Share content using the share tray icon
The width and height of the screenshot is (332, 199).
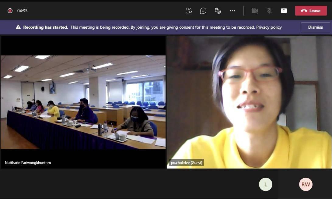point(284,11)
